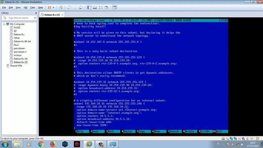Click the [X] close marker in the editor title bar
The image size is (263, 148).
226,20
